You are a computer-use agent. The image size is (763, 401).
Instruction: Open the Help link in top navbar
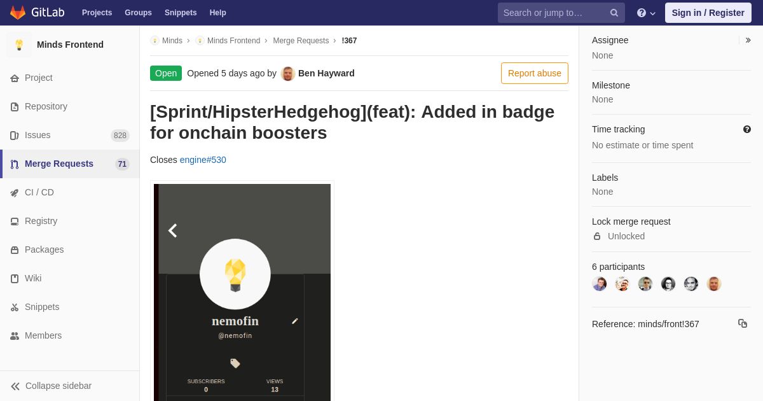pyautogui.click(x=218, y=13)
